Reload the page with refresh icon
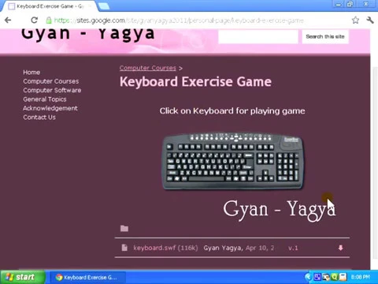Screen dimensions: 378x284 pos(35,20)
